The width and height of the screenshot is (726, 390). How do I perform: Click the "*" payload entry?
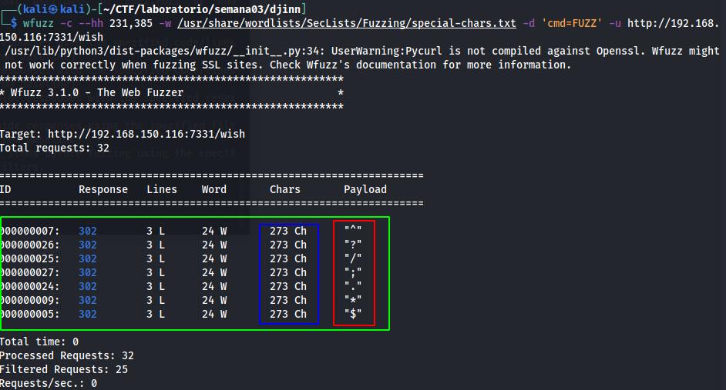[x=353, y=300]
